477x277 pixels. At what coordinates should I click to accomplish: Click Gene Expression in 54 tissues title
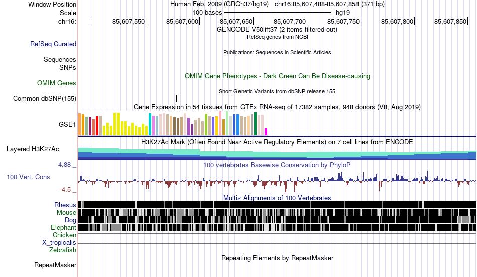(277, 107)
